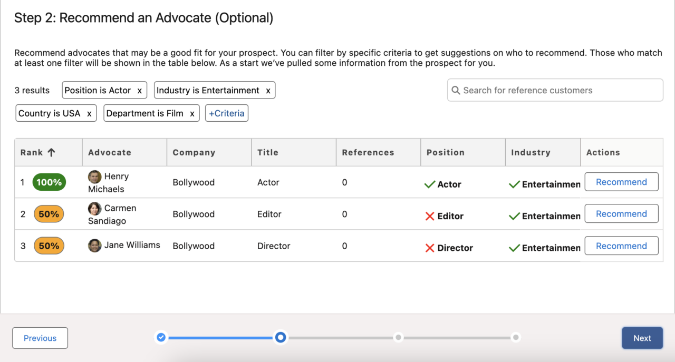Jump to the final progress step dot
Screen dimensions: 675x362
[x=516, y=337]
